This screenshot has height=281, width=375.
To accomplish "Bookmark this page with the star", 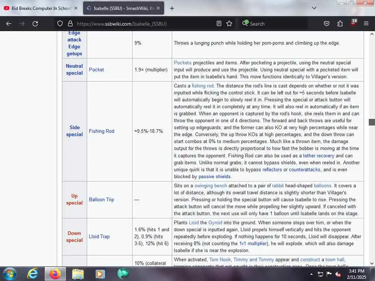I will pos(229,23).
